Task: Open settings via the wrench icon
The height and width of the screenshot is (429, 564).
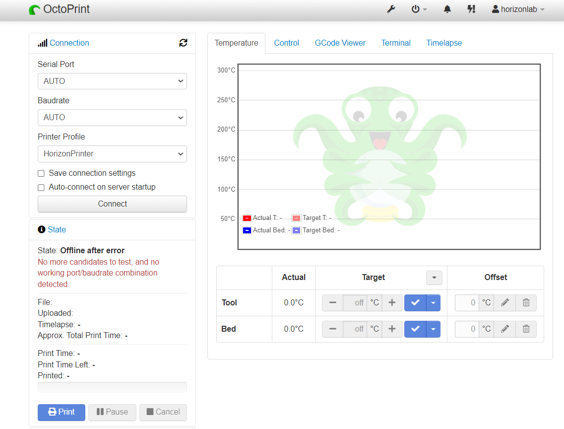Action: tap(391, 9)
